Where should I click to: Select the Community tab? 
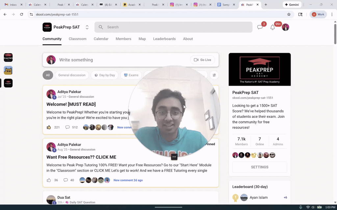coord(52,39)
